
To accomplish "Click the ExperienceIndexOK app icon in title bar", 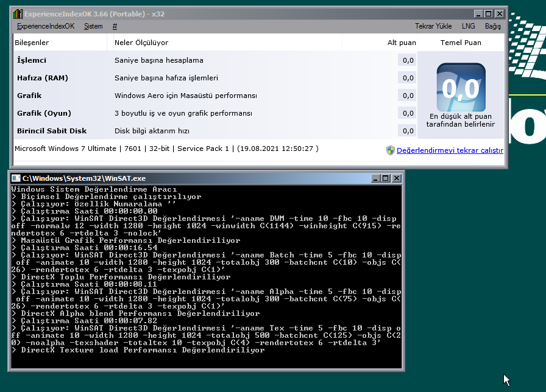I will coord(18,14).
